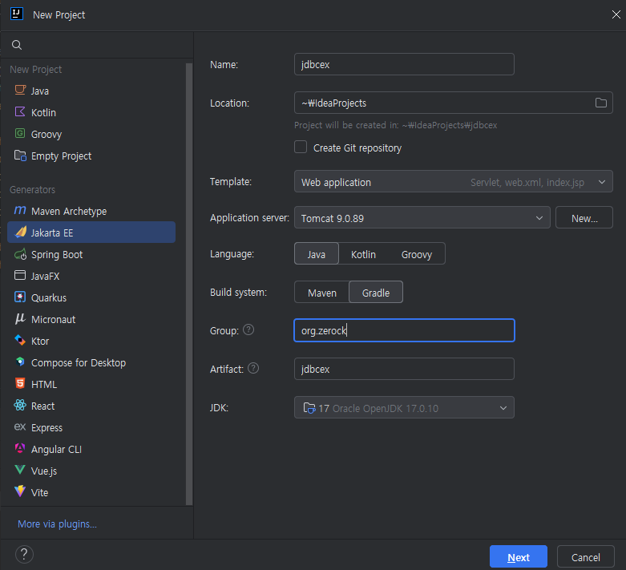Show Group field help tooltip icon

pyautogui.click(x=248, y=330)
